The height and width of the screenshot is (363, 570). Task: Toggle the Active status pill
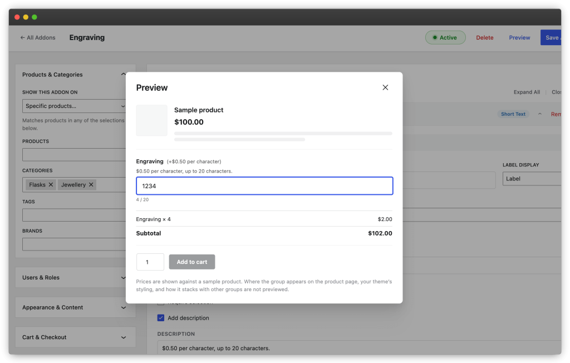pyautogui.click(x=445, y=37)
